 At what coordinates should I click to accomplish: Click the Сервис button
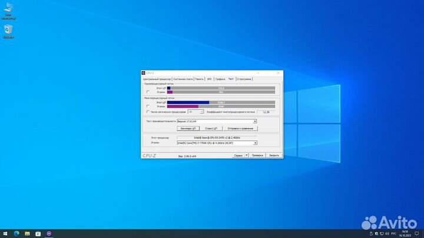click(x=238, y=155)
